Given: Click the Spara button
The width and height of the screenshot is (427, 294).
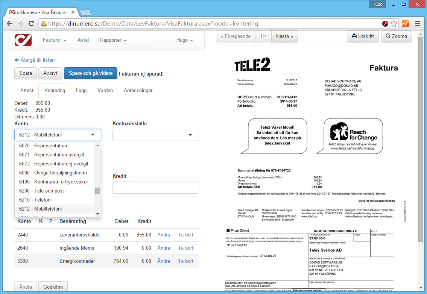Looking at the screenshot, I should (26, 73).
